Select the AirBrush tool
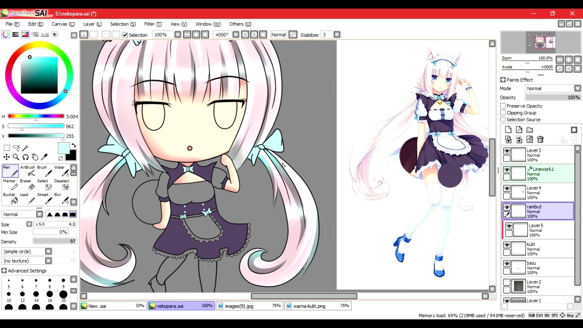583x328 pixels. (27, 171)
